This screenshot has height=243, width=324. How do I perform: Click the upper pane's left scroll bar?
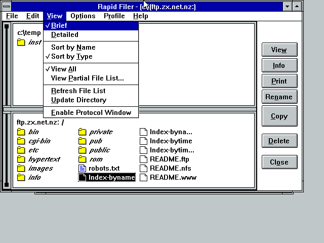pyautogui.click(x=7, y=64)
